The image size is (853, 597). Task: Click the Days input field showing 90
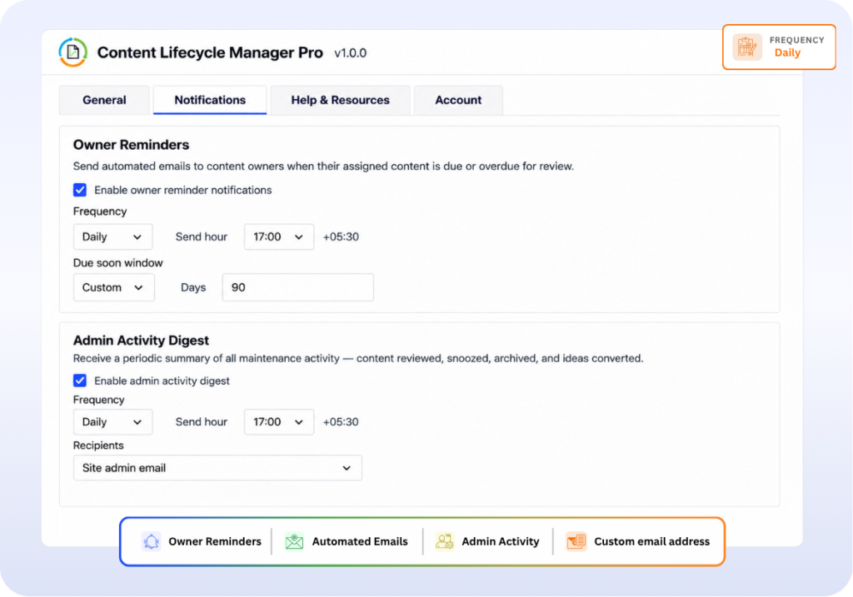click(x=297, y=287)
